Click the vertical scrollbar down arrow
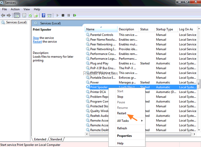Image resolution: width=201 pixels, height=147 pixels. coord(199,130)
